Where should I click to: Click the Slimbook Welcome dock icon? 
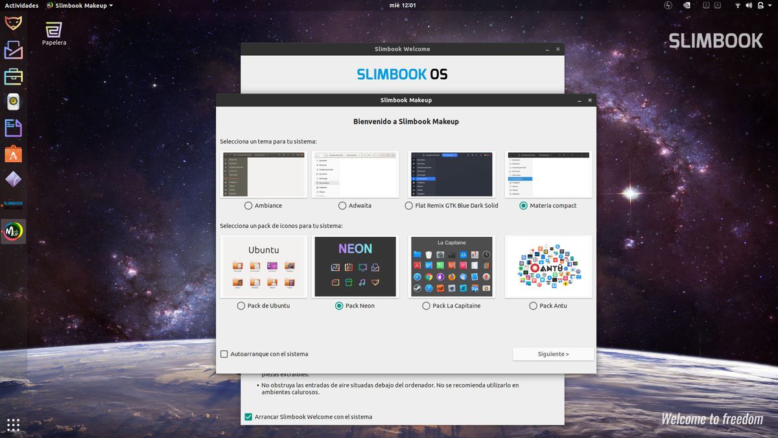pyautogui.click(x=13, y=205)
